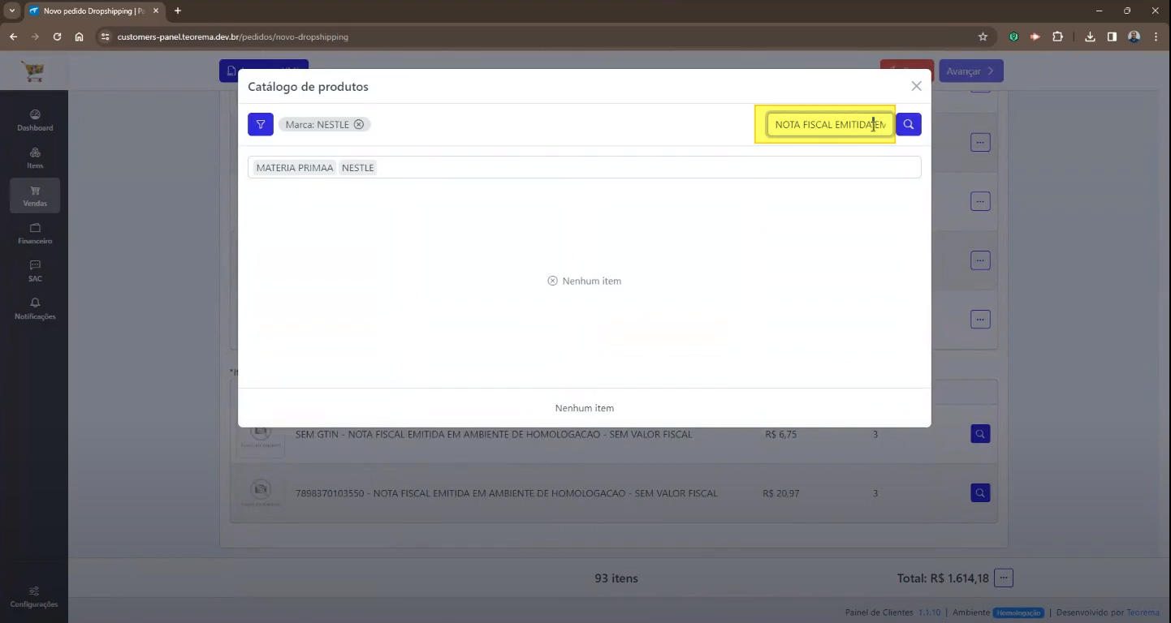Image resolution: width=1171 pixels, height=623 pixels.
Task: Open the catalog filter funnel button
Action: pyautogui.click(x=261, y=124)
